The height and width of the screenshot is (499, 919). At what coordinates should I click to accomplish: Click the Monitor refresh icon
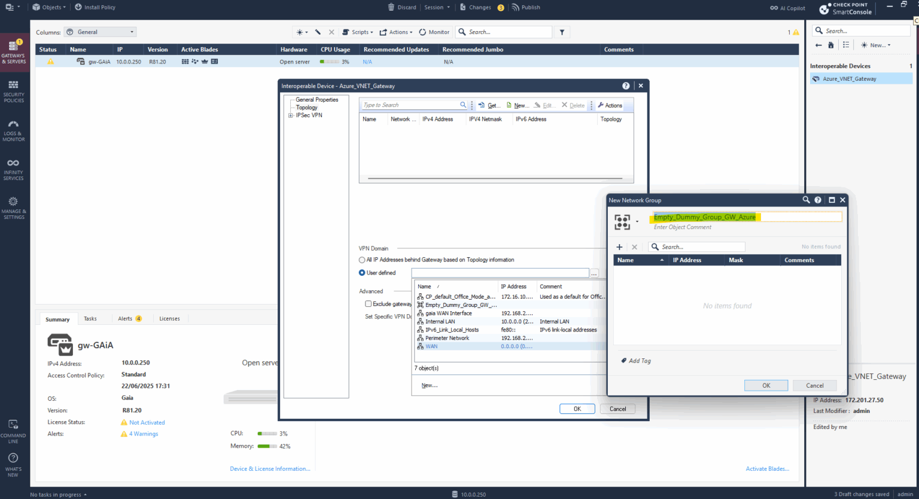(422, 32)
